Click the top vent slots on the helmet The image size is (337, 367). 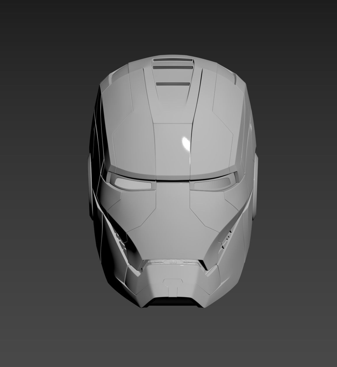pyautogui.click(x=173, y=71)
